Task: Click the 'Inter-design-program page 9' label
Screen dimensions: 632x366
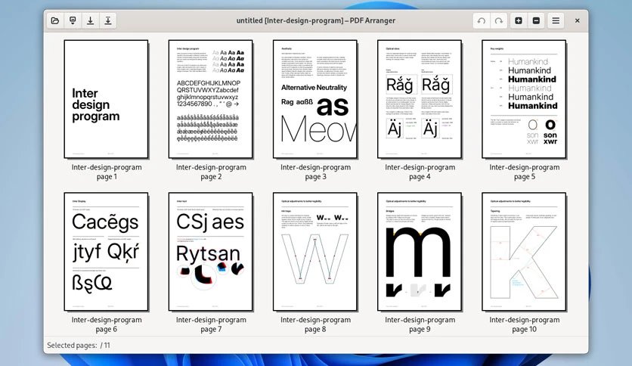Action: pyautogui.click(x=420, y=324)
